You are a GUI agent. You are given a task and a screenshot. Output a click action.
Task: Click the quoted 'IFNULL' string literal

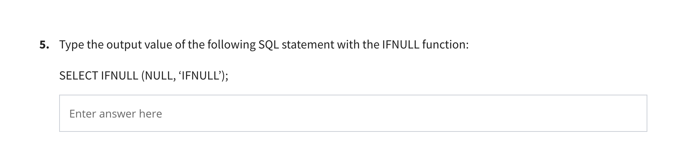coord(200,76)
